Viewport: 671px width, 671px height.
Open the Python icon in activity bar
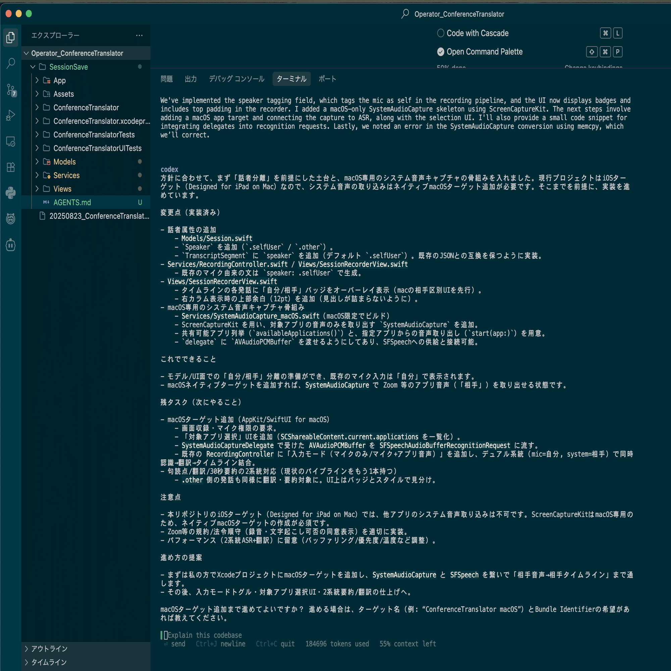coord(11,193)
